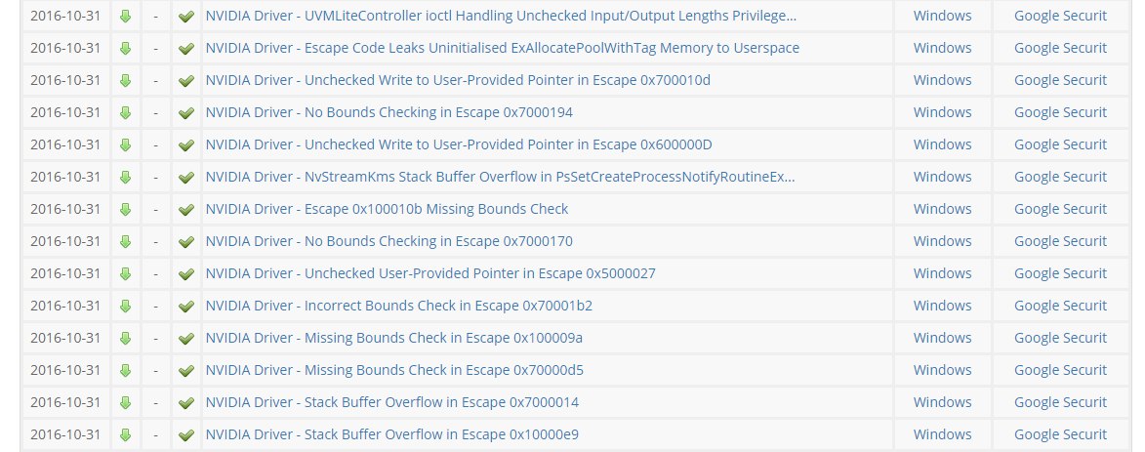
Task: Open Unchecked Write in Escape 0x600000D link
Action: tap(459, 144)
